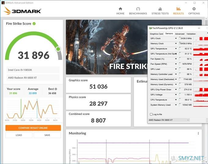Click the Best score 36 658
Image resolution: width=208 pixels, height=164 pixels.
point(52,93)
